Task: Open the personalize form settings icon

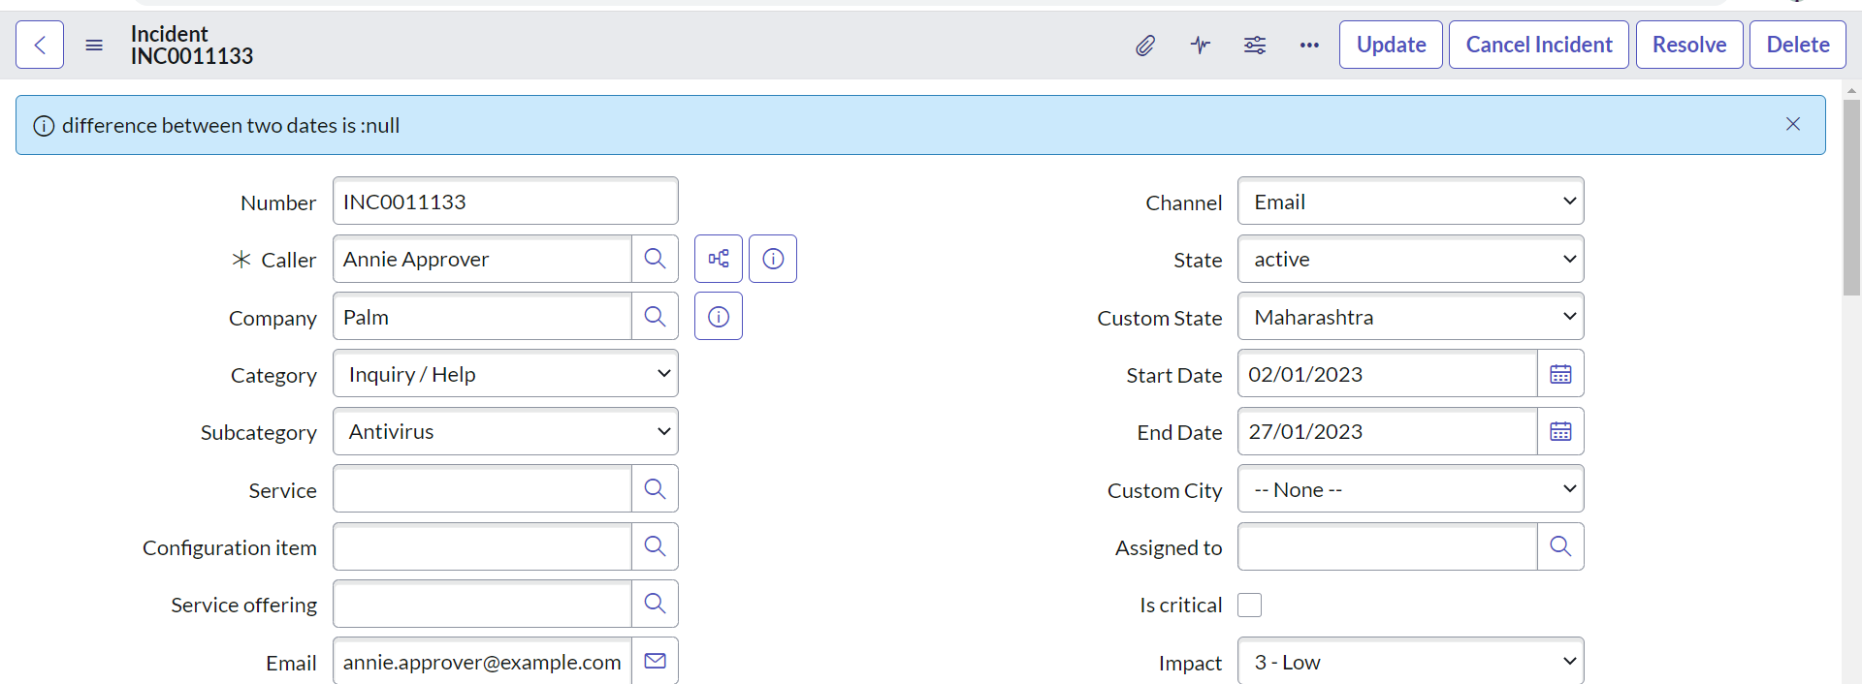Action: point(1255,45)
